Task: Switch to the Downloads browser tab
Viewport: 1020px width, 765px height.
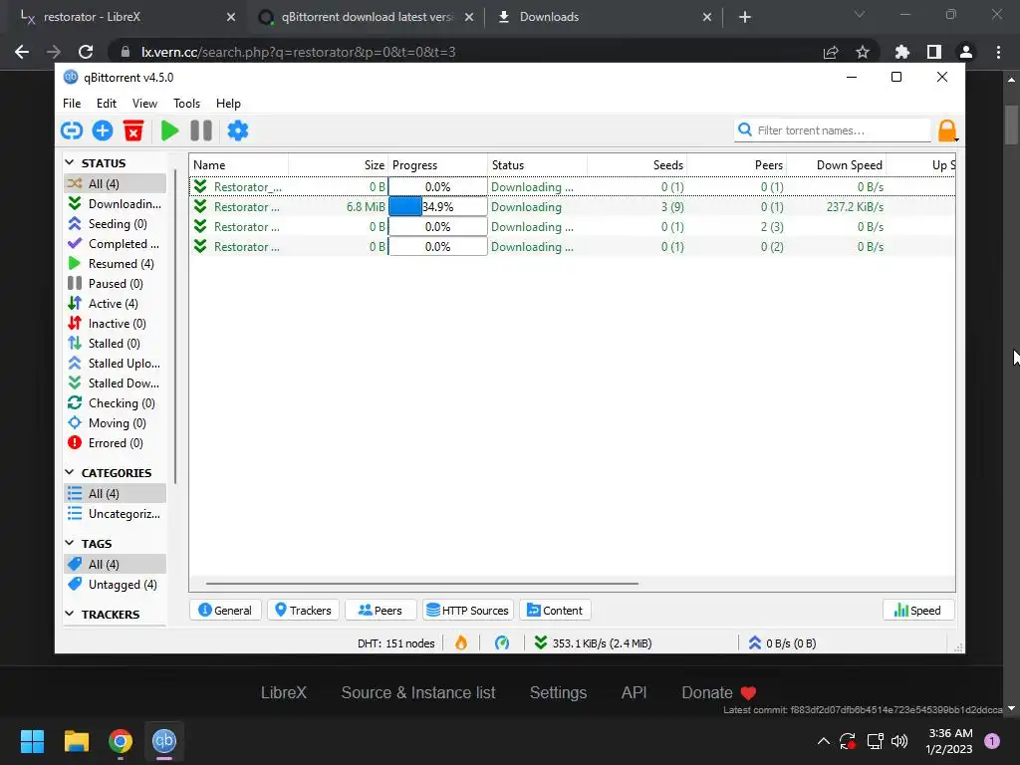Action: (x=605, y=17)
